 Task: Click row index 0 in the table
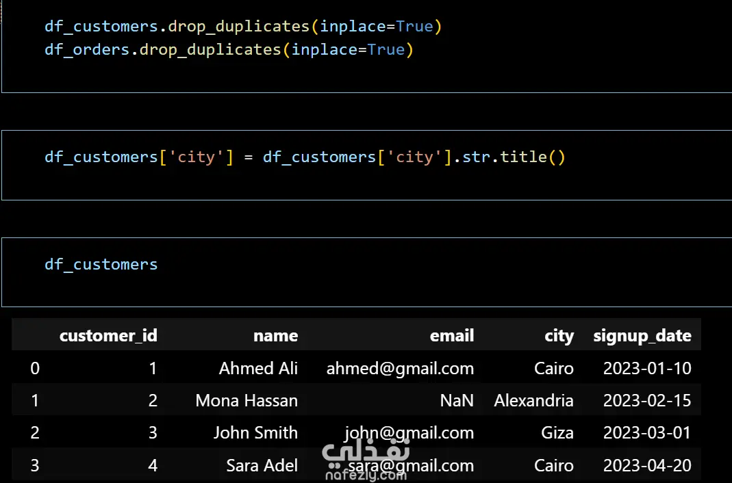35,368
